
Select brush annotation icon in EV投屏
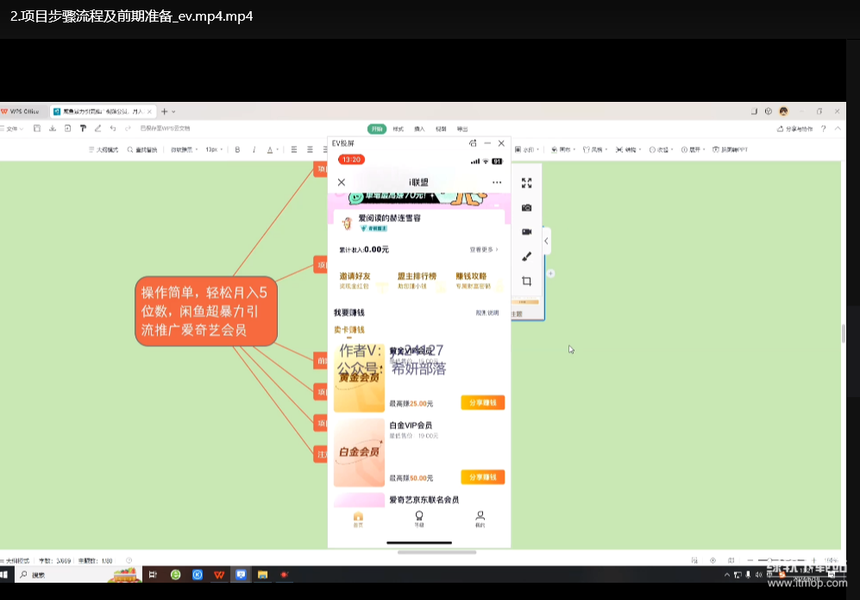[x=526, y=256]
